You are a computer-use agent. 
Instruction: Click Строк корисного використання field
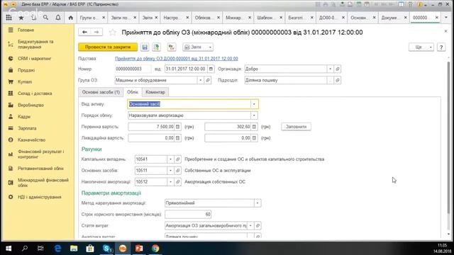[x=188, y=214]
